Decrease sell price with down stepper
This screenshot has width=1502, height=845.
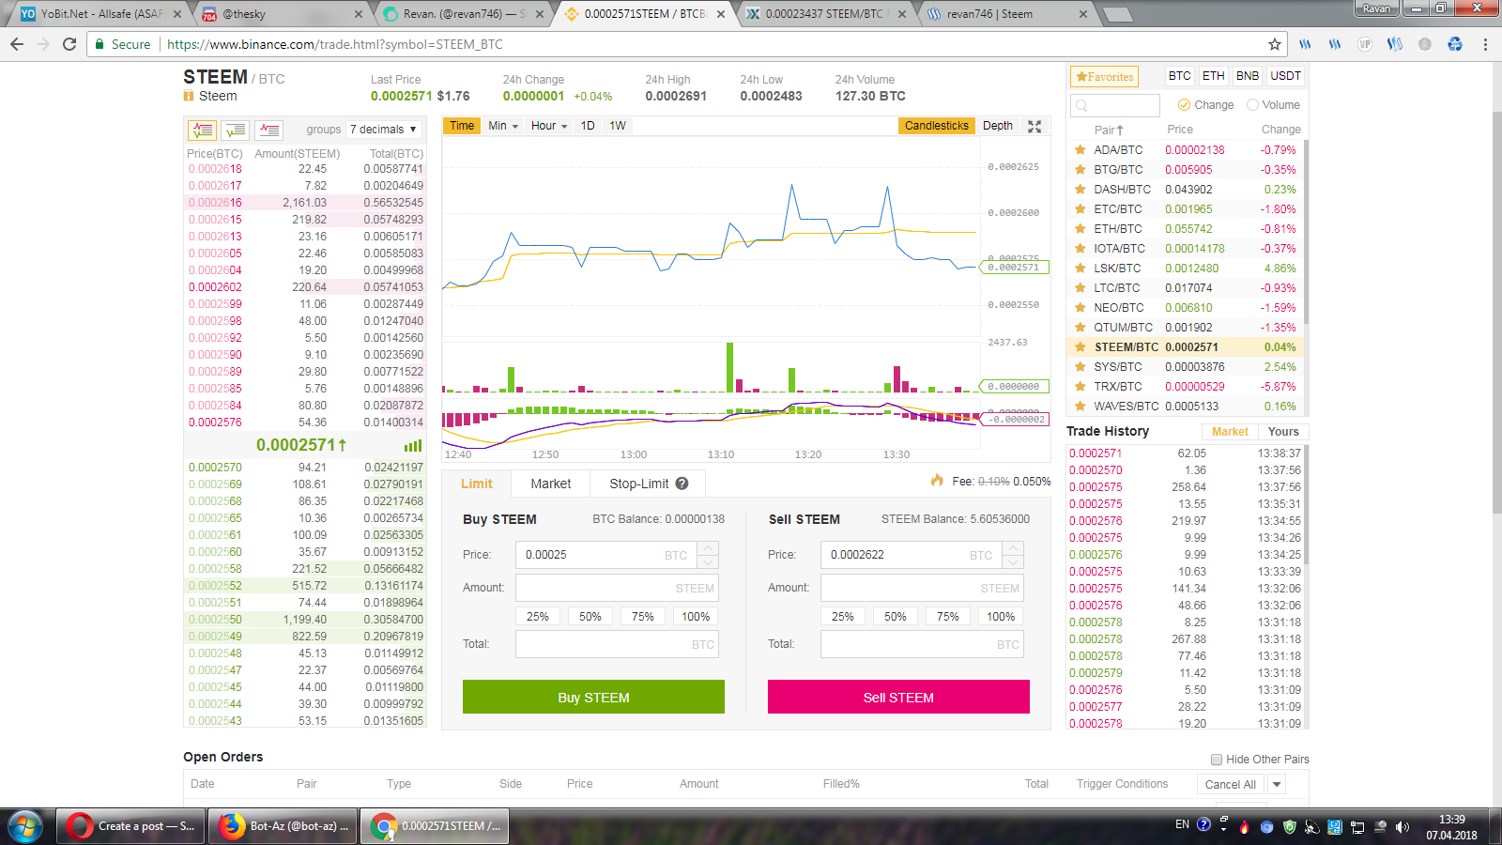(1013, 561)
